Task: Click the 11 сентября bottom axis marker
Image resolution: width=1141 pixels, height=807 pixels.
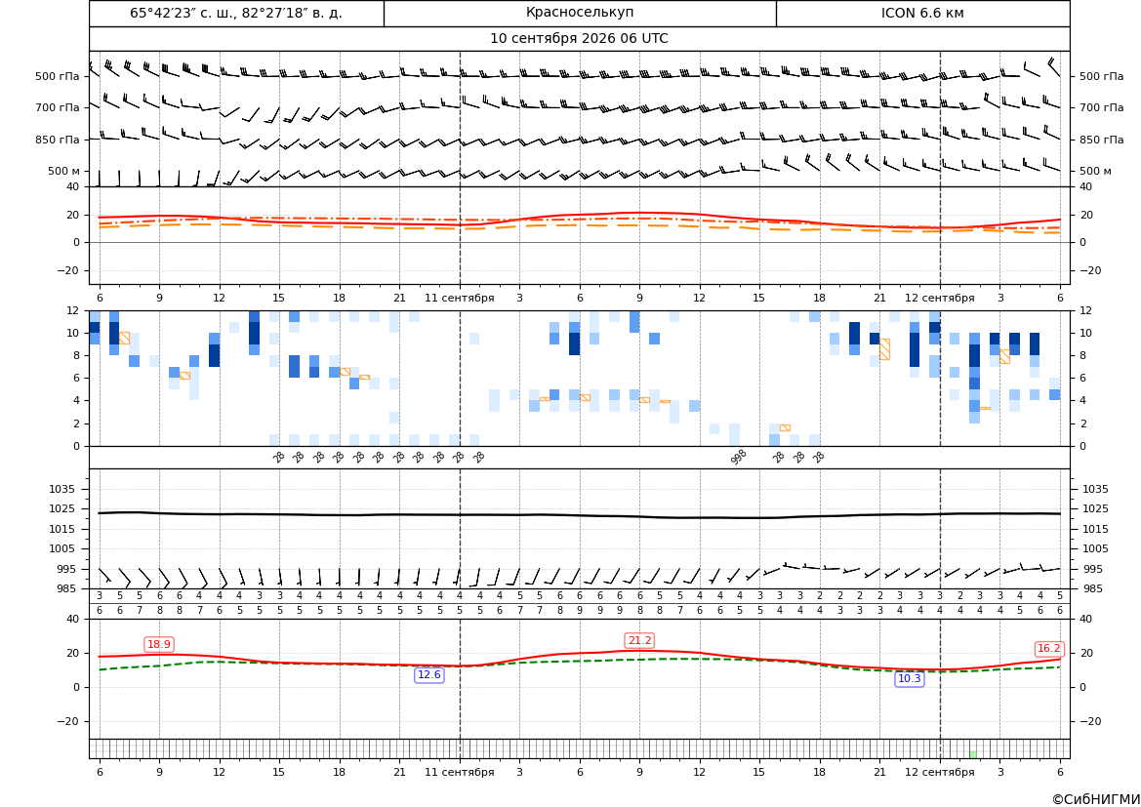Action: tap(459, 772)
